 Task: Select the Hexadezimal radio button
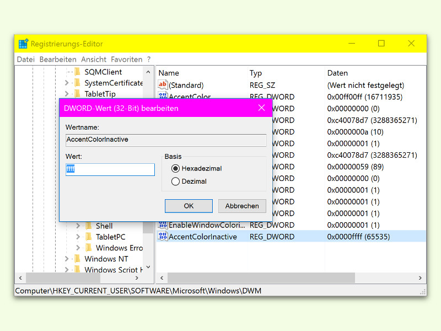(x=175, y=168)
